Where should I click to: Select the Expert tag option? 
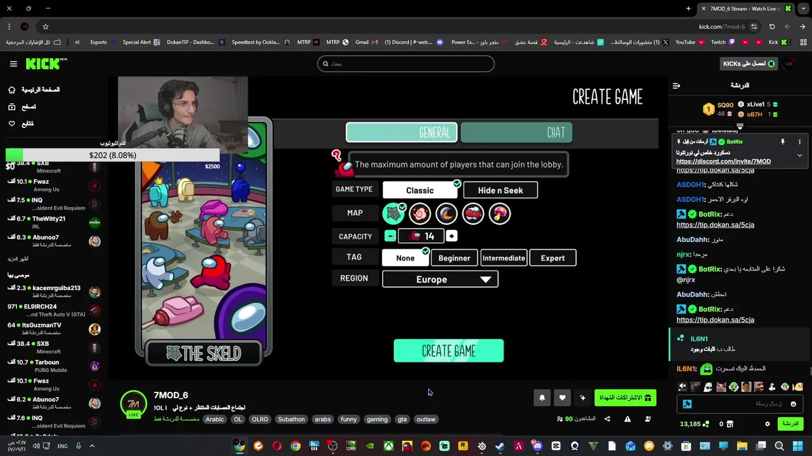pos(553,258)
